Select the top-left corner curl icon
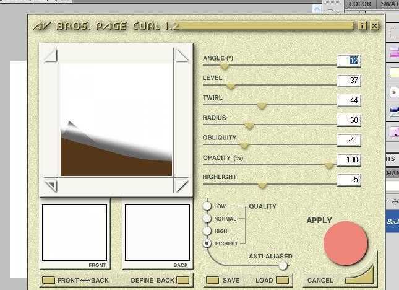Viewport: 399px width, 290px height. [x=51, y=55]
